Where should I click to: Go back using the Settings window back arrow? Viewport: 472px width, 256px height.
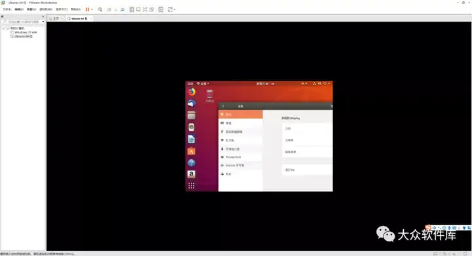tap(223, 106)
